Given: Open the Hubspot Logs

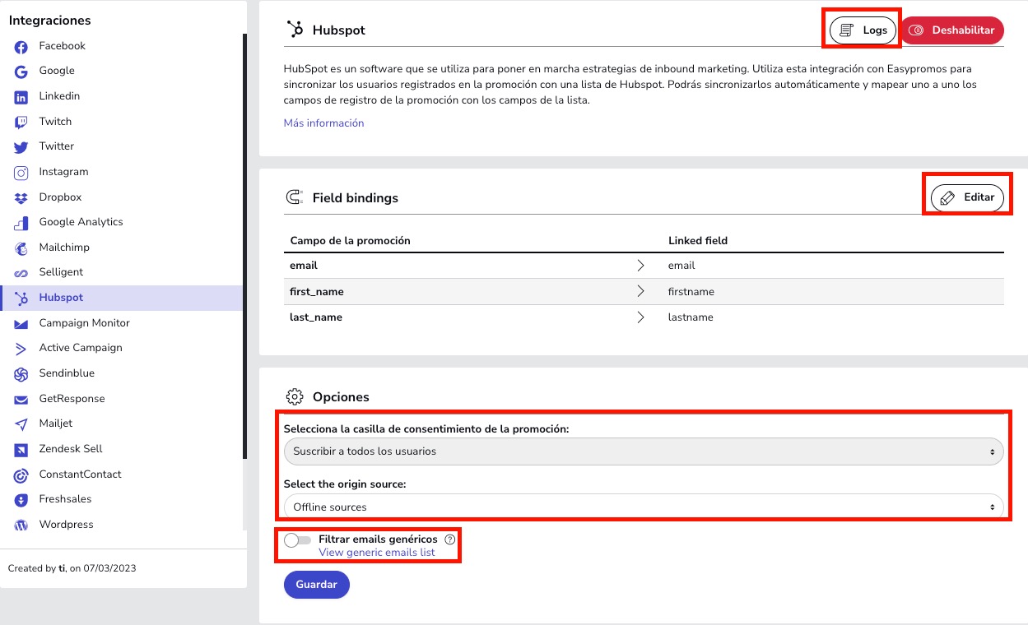Looking at the screenshot, I should coord(863,30).
